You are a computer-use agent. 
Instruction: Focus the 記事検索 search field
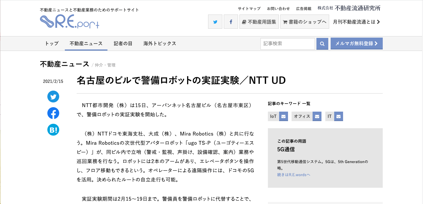pos(287,44)
